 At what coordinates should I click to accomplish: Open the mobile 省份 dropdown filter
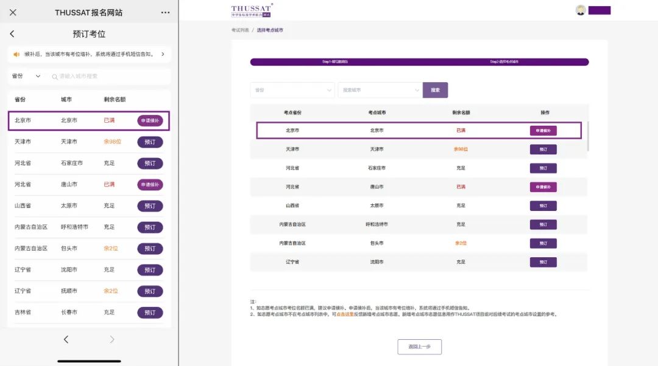[26, 76]
